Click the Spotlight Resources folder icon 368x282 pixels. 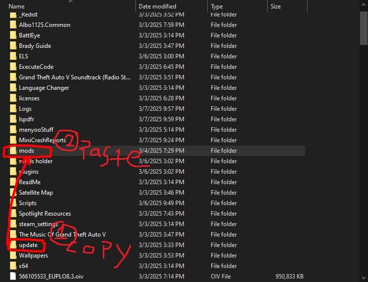13,214
